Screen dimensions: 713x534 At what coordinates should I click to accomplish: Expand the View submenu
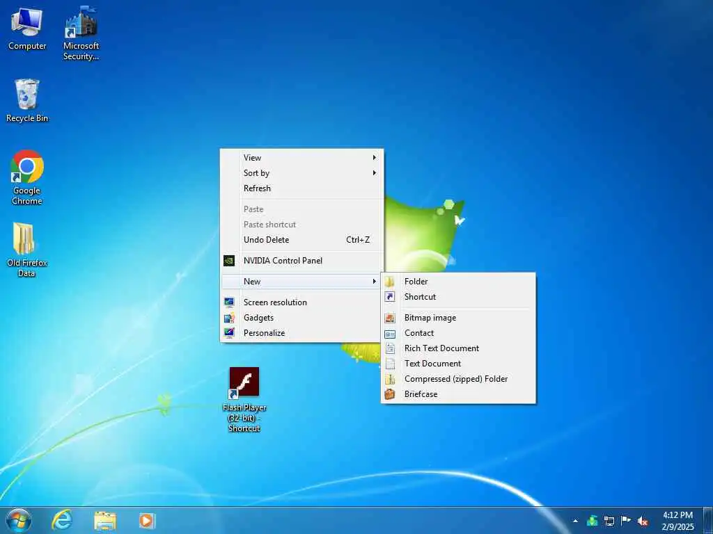click(x=302, y=158)
